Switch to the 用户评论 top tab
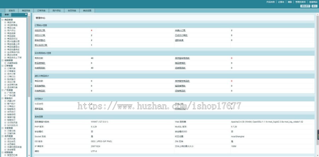 [57, 11]
